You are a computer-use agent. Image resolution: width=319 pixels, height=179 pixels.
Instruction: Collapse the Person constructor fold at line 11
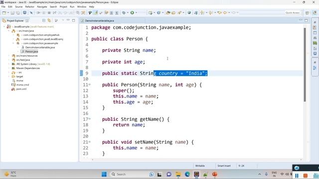pos(90,85)
